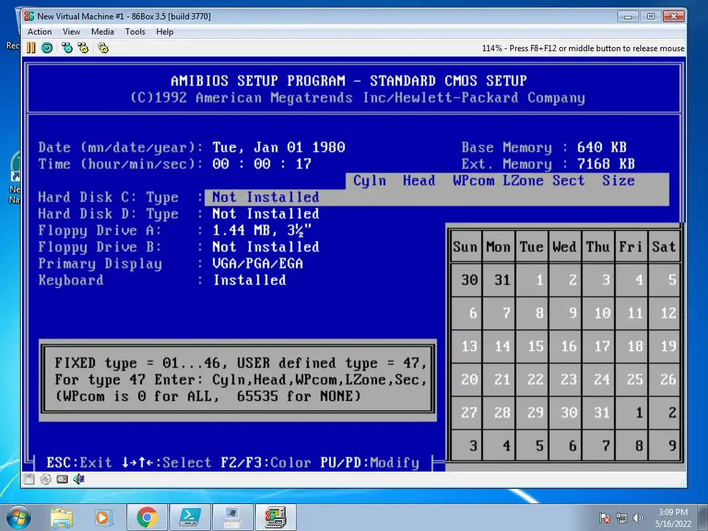Open the Media menu
The image size is (708, 531).
click(x=102, y=32)
